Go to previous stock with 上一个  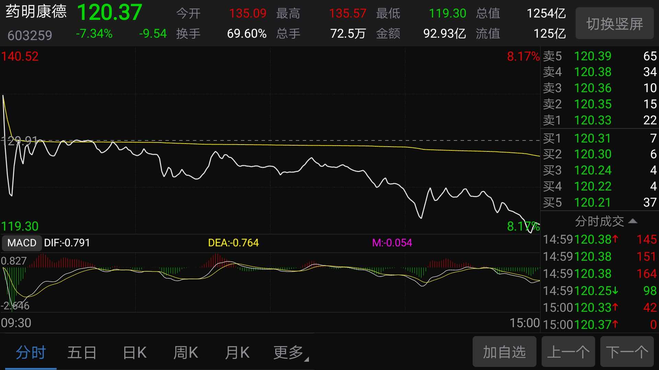(x=568, y=352)
